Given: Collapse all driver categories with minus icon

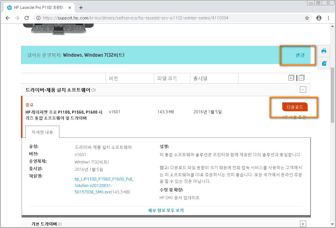Looking at the screenshot, I should pos(301,78).
